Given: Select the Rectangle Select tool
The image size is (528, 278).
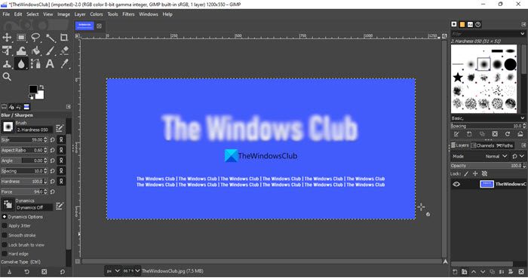Looking at the screenshot, I should 21,38.
